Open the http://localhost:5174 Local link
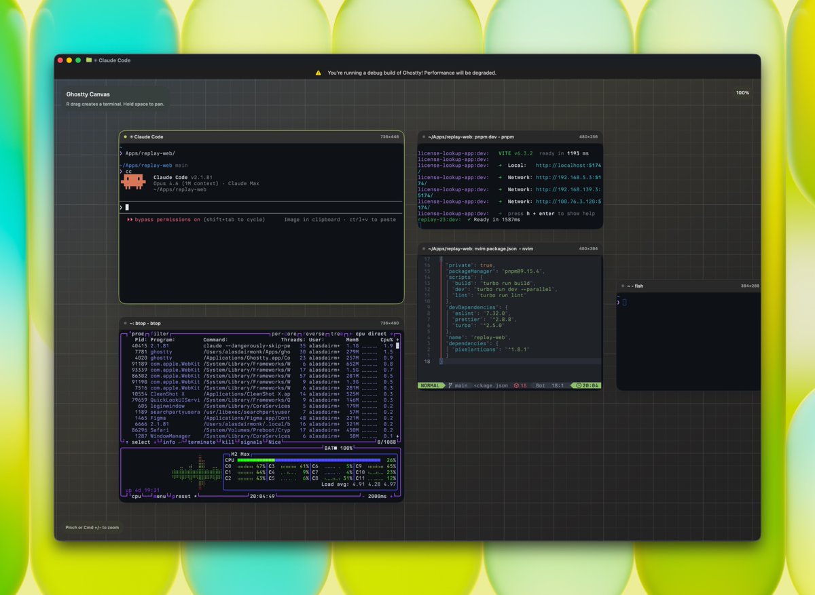Image resolution: width=815 pixels, height=595 pixels. coord(568,165)
